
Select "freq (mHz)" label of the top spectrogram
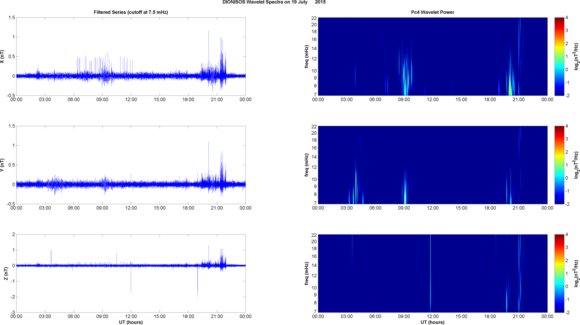tap(307, 57)
